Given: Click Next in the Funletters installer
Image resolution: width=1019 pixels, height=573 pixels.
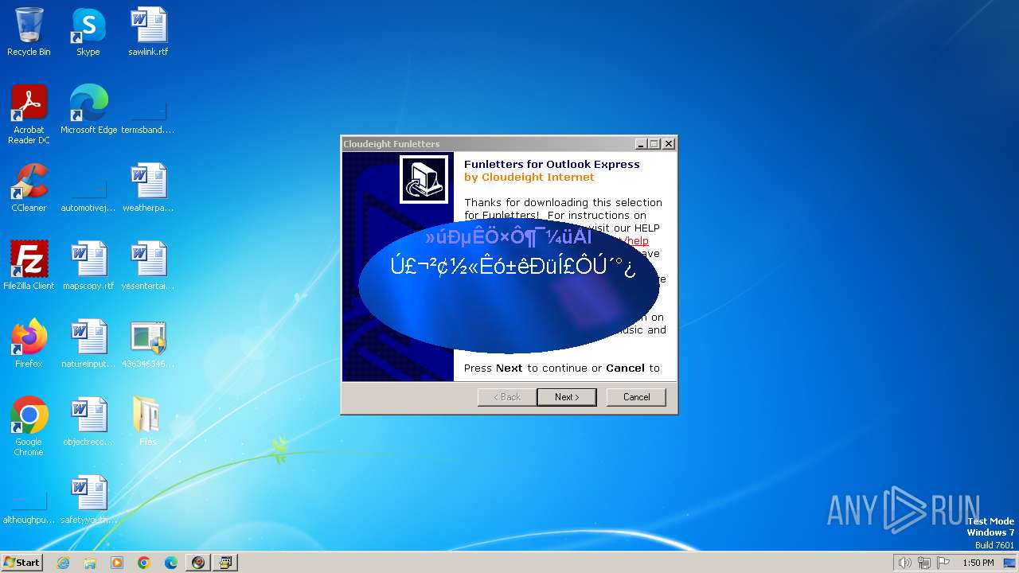Looking at the screenshot, I should [567, 397].
